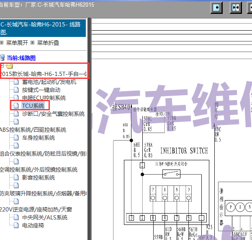Click the right-arrow panel layout icon

[x=216, y=8]
